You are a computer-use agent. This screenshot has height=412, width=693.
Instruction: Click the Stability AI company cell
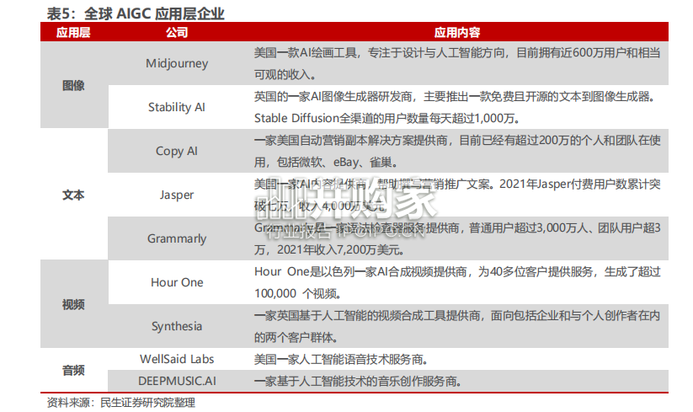[x=177, y=107]
